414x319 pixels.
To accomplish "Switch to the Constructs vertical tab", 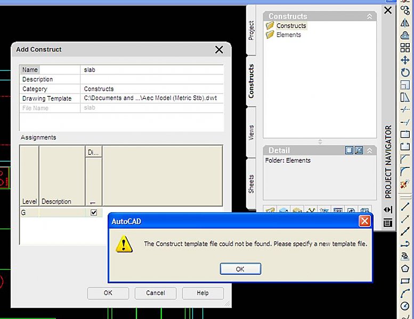I will 251,81.
